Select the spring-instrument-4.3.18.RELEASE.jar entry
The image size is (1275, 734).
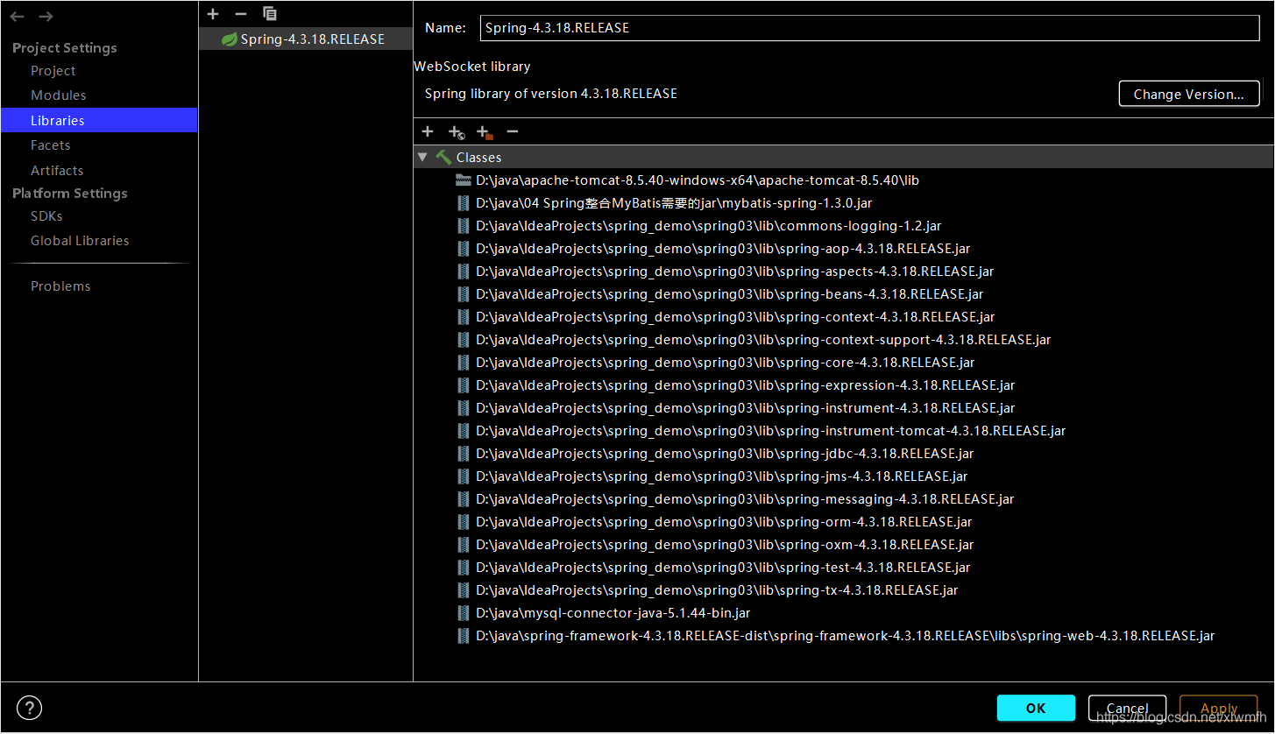tap(746, 408)
